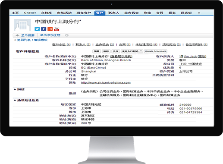Switch to the 文档库 tab
The width and height of the screenshot is (223, 164).
(46, 13)
